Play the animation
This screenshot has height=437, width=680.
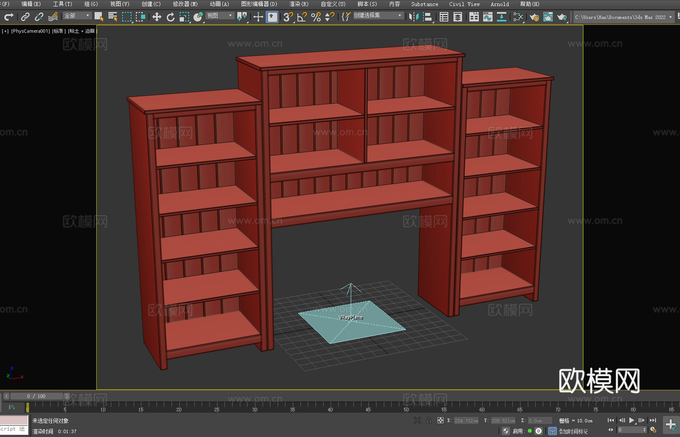(x=631, y=420)
